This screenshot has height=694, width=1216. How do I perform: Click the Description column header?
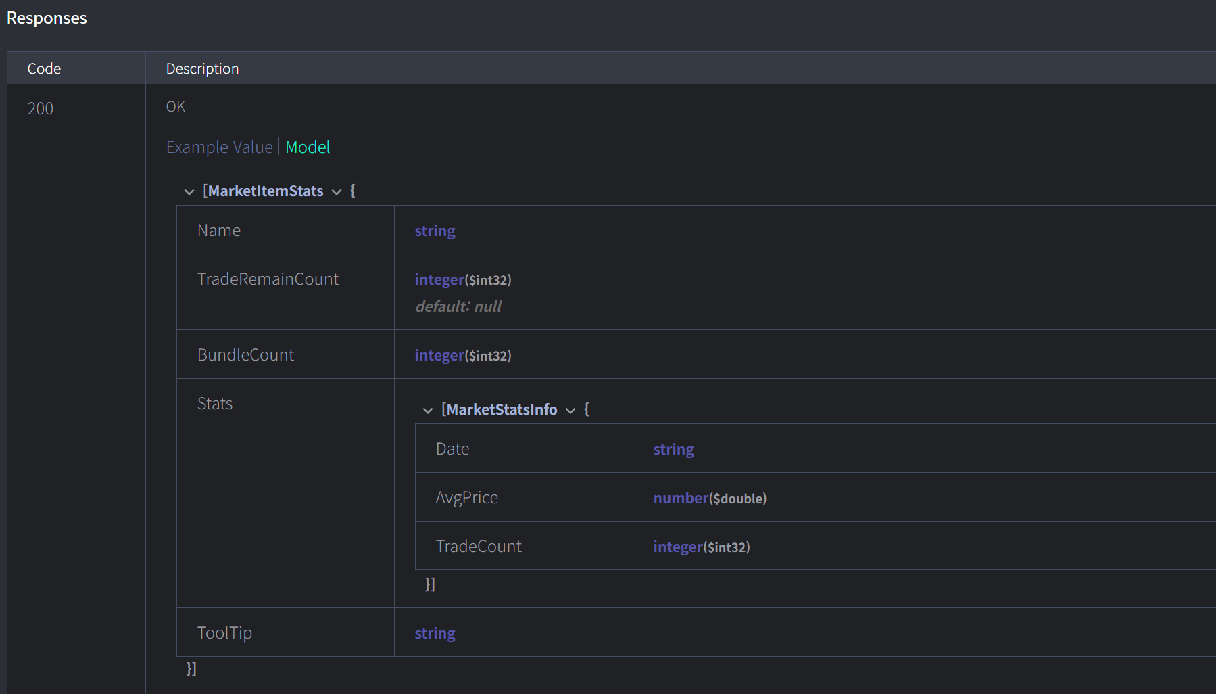[x=202, y=69]
